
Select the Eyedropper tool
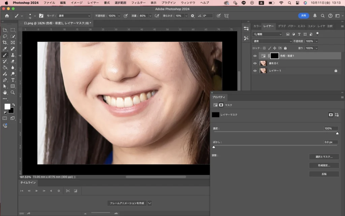5,49
